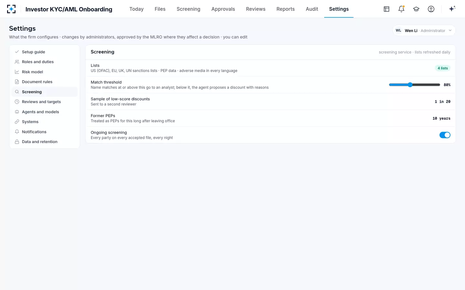Open the user account circle icon

[431, 9]
